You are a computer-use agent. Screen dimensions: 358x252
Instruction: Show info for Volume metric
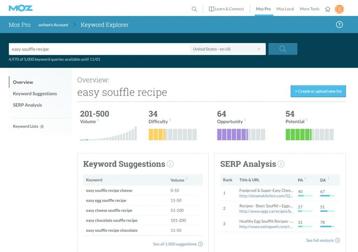click(98, 120)
